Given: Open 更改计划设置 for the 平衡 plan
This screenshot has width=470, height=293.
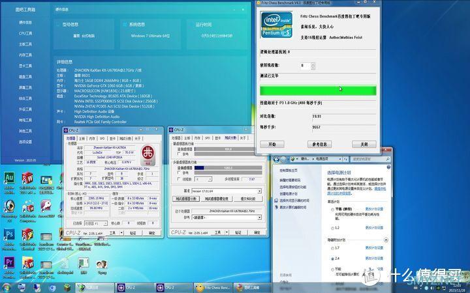Looking at the screenshot, I should click(374, 209).
